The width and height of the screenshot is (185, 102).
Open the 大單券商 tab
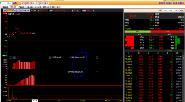(30, 7)
